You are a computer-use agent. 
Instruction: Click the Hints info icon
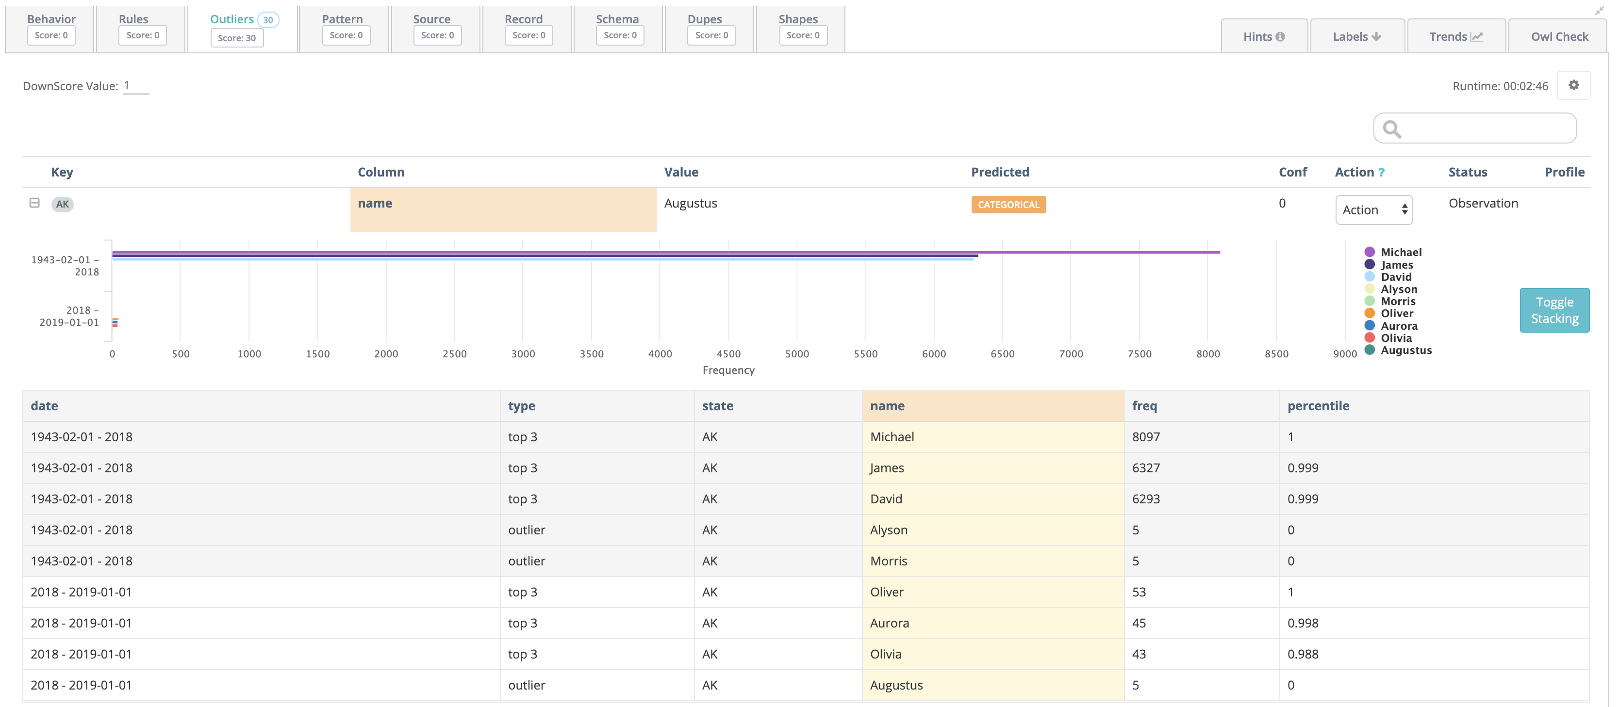1280,36
